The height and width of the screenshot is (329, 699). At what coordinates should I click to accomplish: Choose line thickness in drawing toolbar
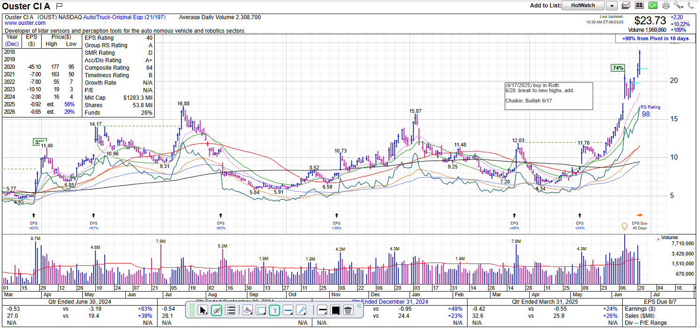323,310
